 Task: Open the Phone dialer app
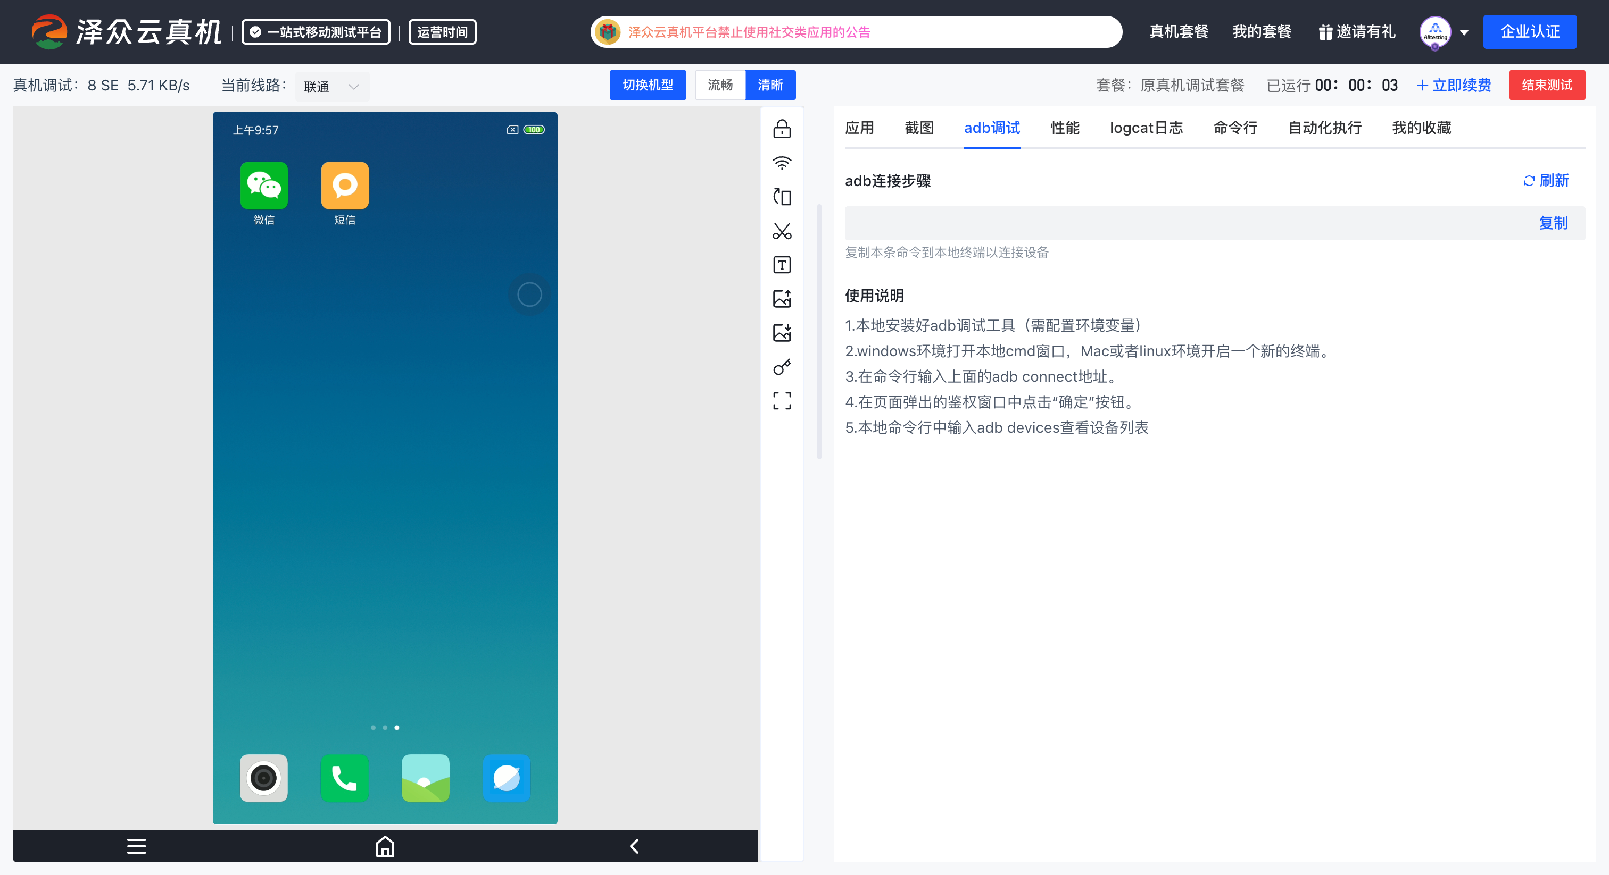pyautogui.click(x=345, y=778)
